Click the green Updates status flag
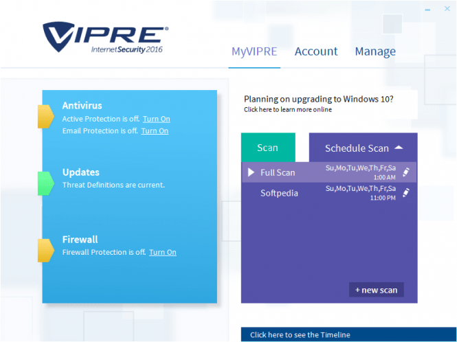Image resolution: width=457 pixels, height=342 pixels. click(x=46, y=183)
